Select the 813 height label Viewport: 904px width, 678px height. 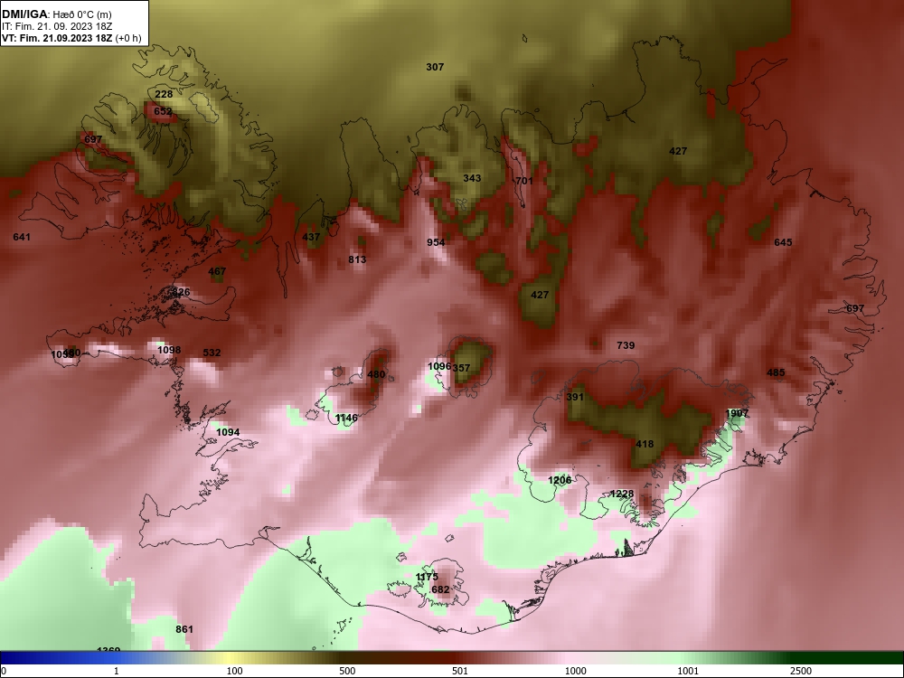[357, 259]
